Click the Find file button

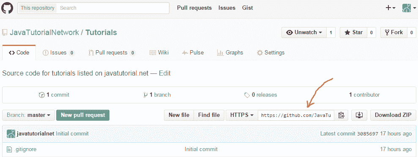point(209,115)
